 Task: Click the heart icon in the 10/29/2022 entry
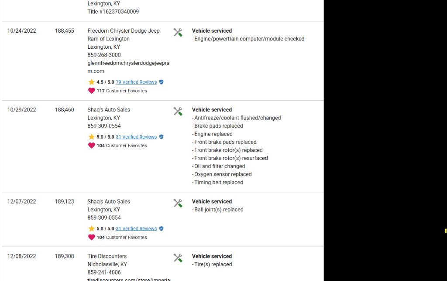pos(91,146)
